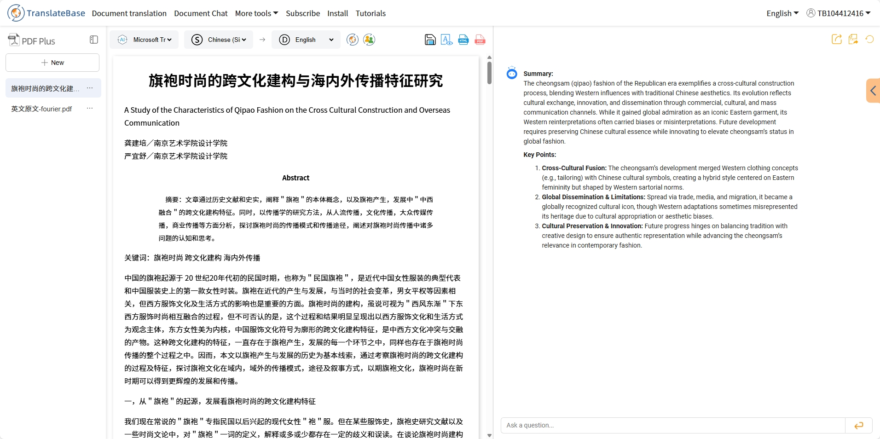Export document as HTML

[x=463, y=40]
